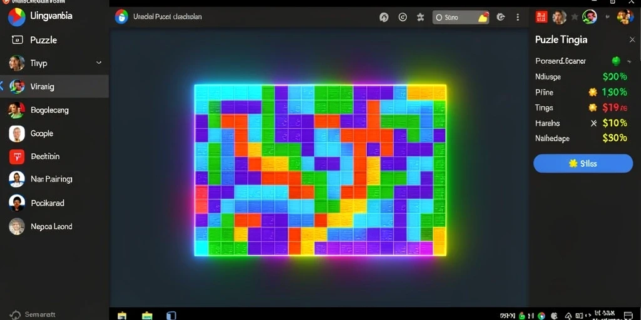Select the Virang item in sidebar
641x320 pixels.
(x=54, y=86)
